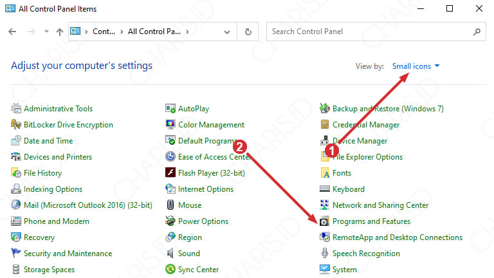Screen dimensions: 494x278
Task: Expand the address bar history dropdown
Action: tap(227, 32)
